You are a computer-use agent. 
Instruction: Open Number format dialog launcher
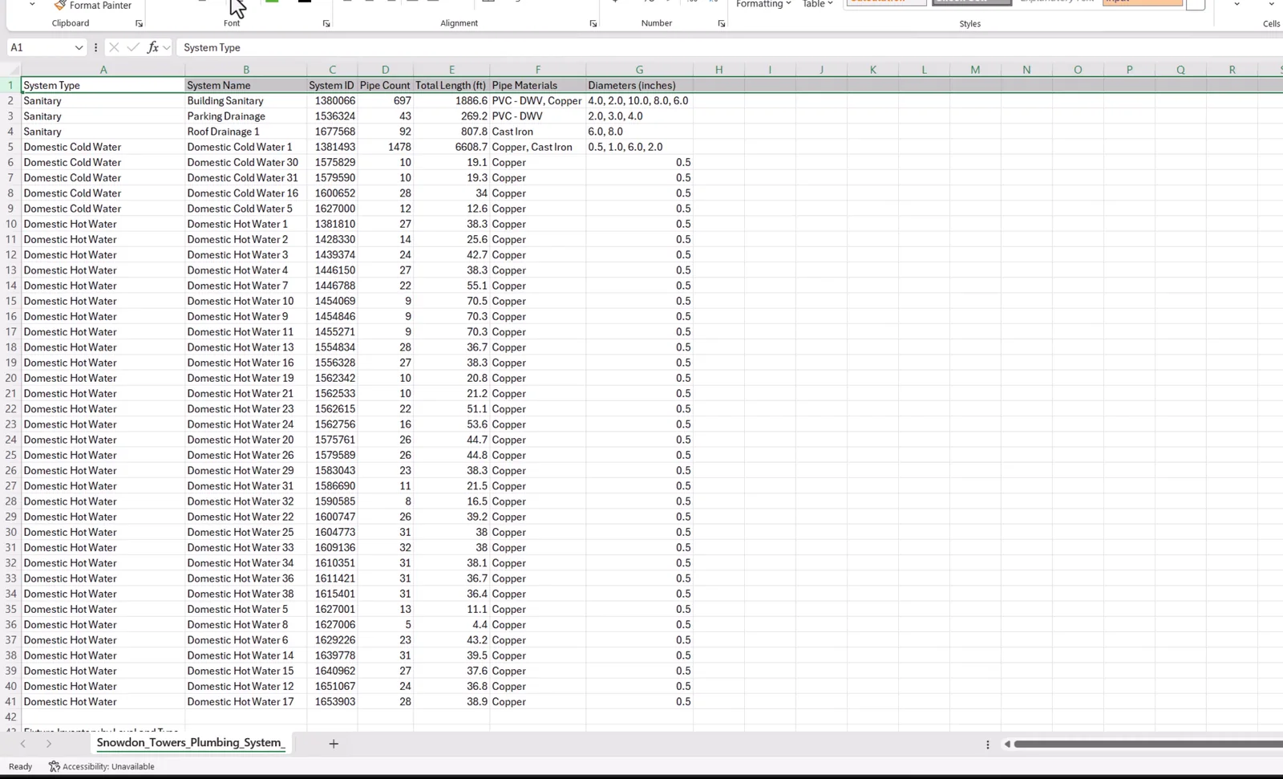point(722,23)
